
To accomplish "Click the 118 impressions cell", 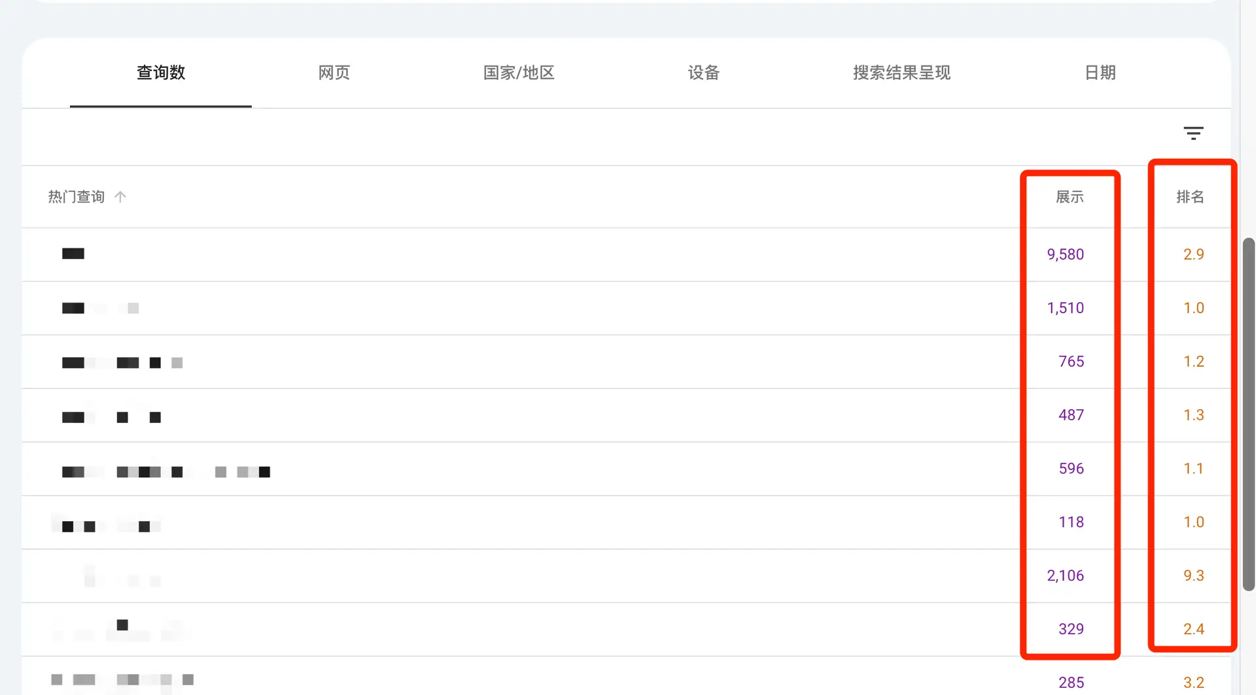I will pos(1072,522).
